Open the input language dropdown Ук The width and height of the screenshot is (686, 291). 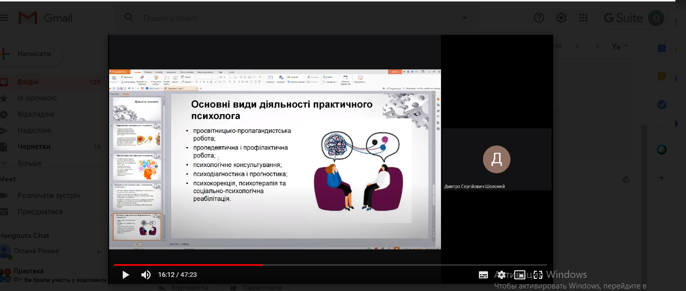tap(620, 46)
